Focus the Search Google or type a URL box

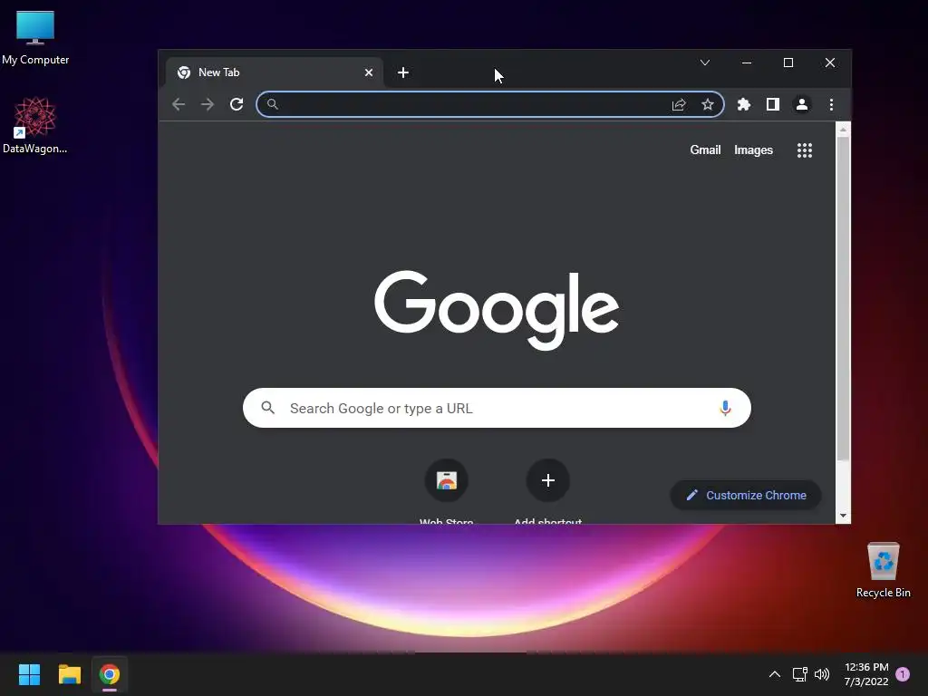497,408
